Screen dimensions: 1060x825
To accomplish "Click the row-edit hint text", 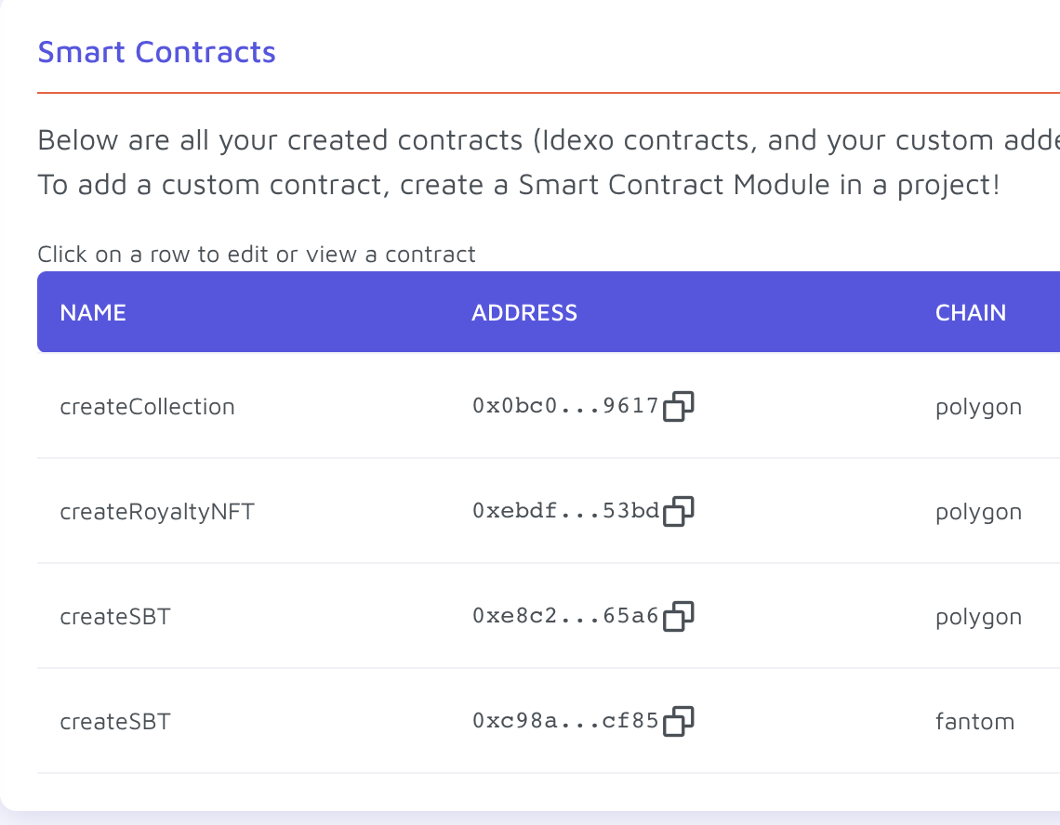I will point(257,254).
